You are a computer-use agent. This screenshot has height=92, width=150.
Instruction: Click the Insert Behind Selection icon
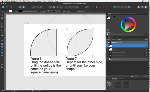tap(139, 7)
